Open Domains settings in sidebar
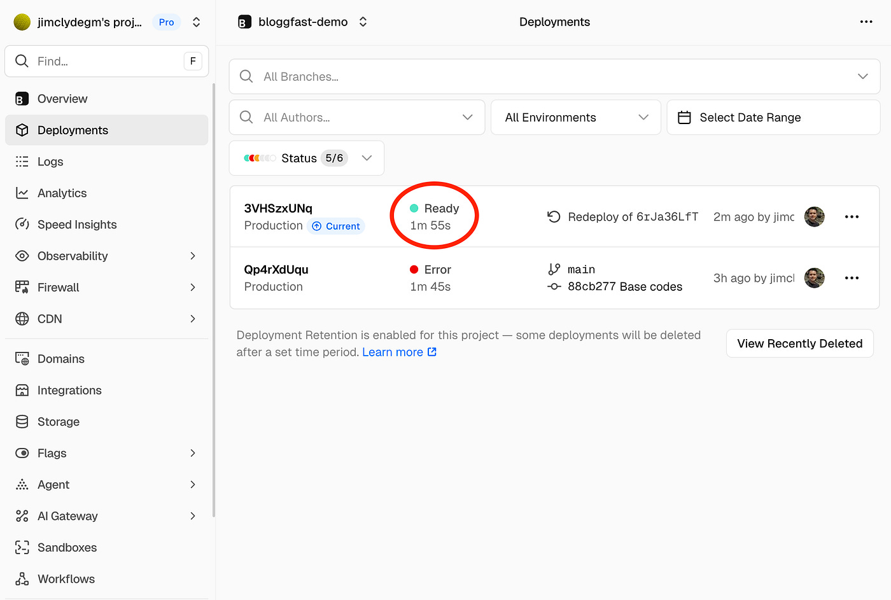 pos(106,359)
